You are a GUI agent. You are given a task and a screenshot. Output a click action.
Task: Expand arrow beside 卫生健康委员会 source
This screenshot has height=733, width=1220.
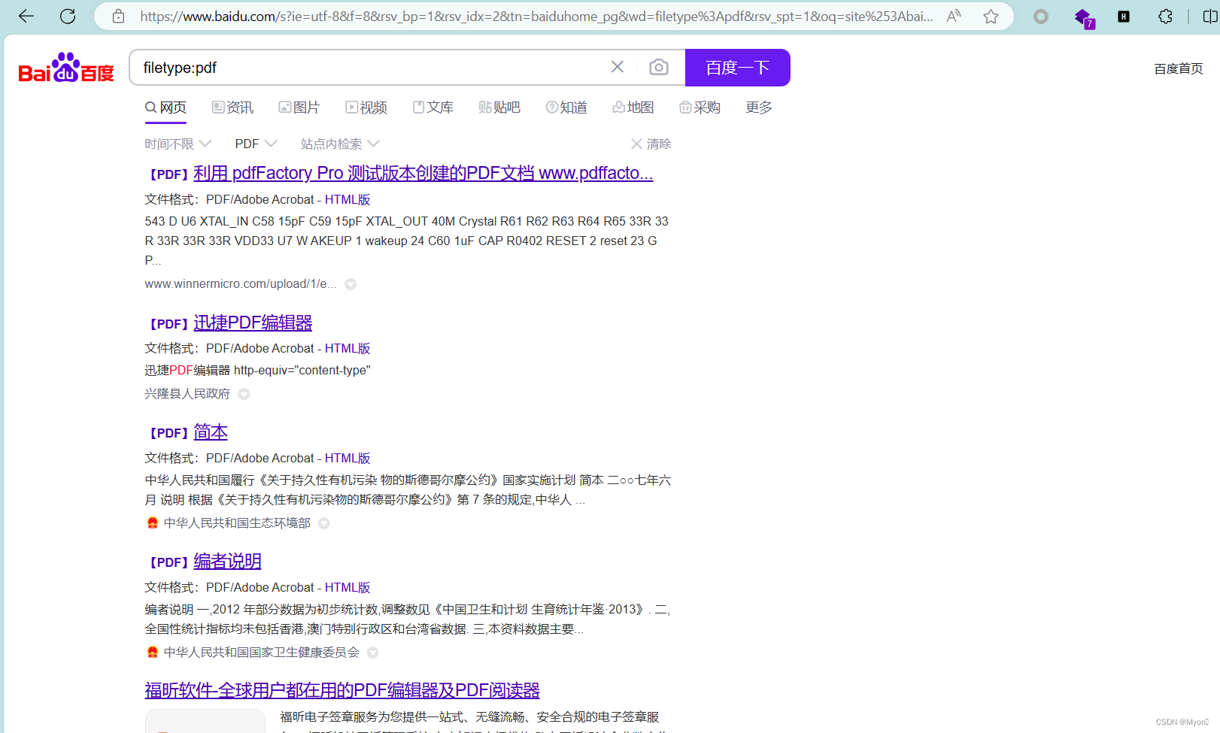point(373,653)
